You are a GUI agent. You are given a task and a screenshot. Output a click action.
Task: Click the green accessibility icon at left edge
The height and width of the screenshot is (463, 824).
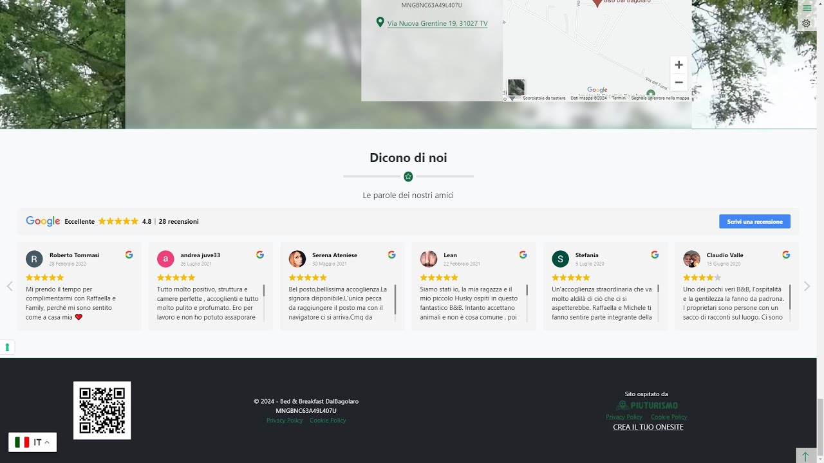click(x=7, y=347)
